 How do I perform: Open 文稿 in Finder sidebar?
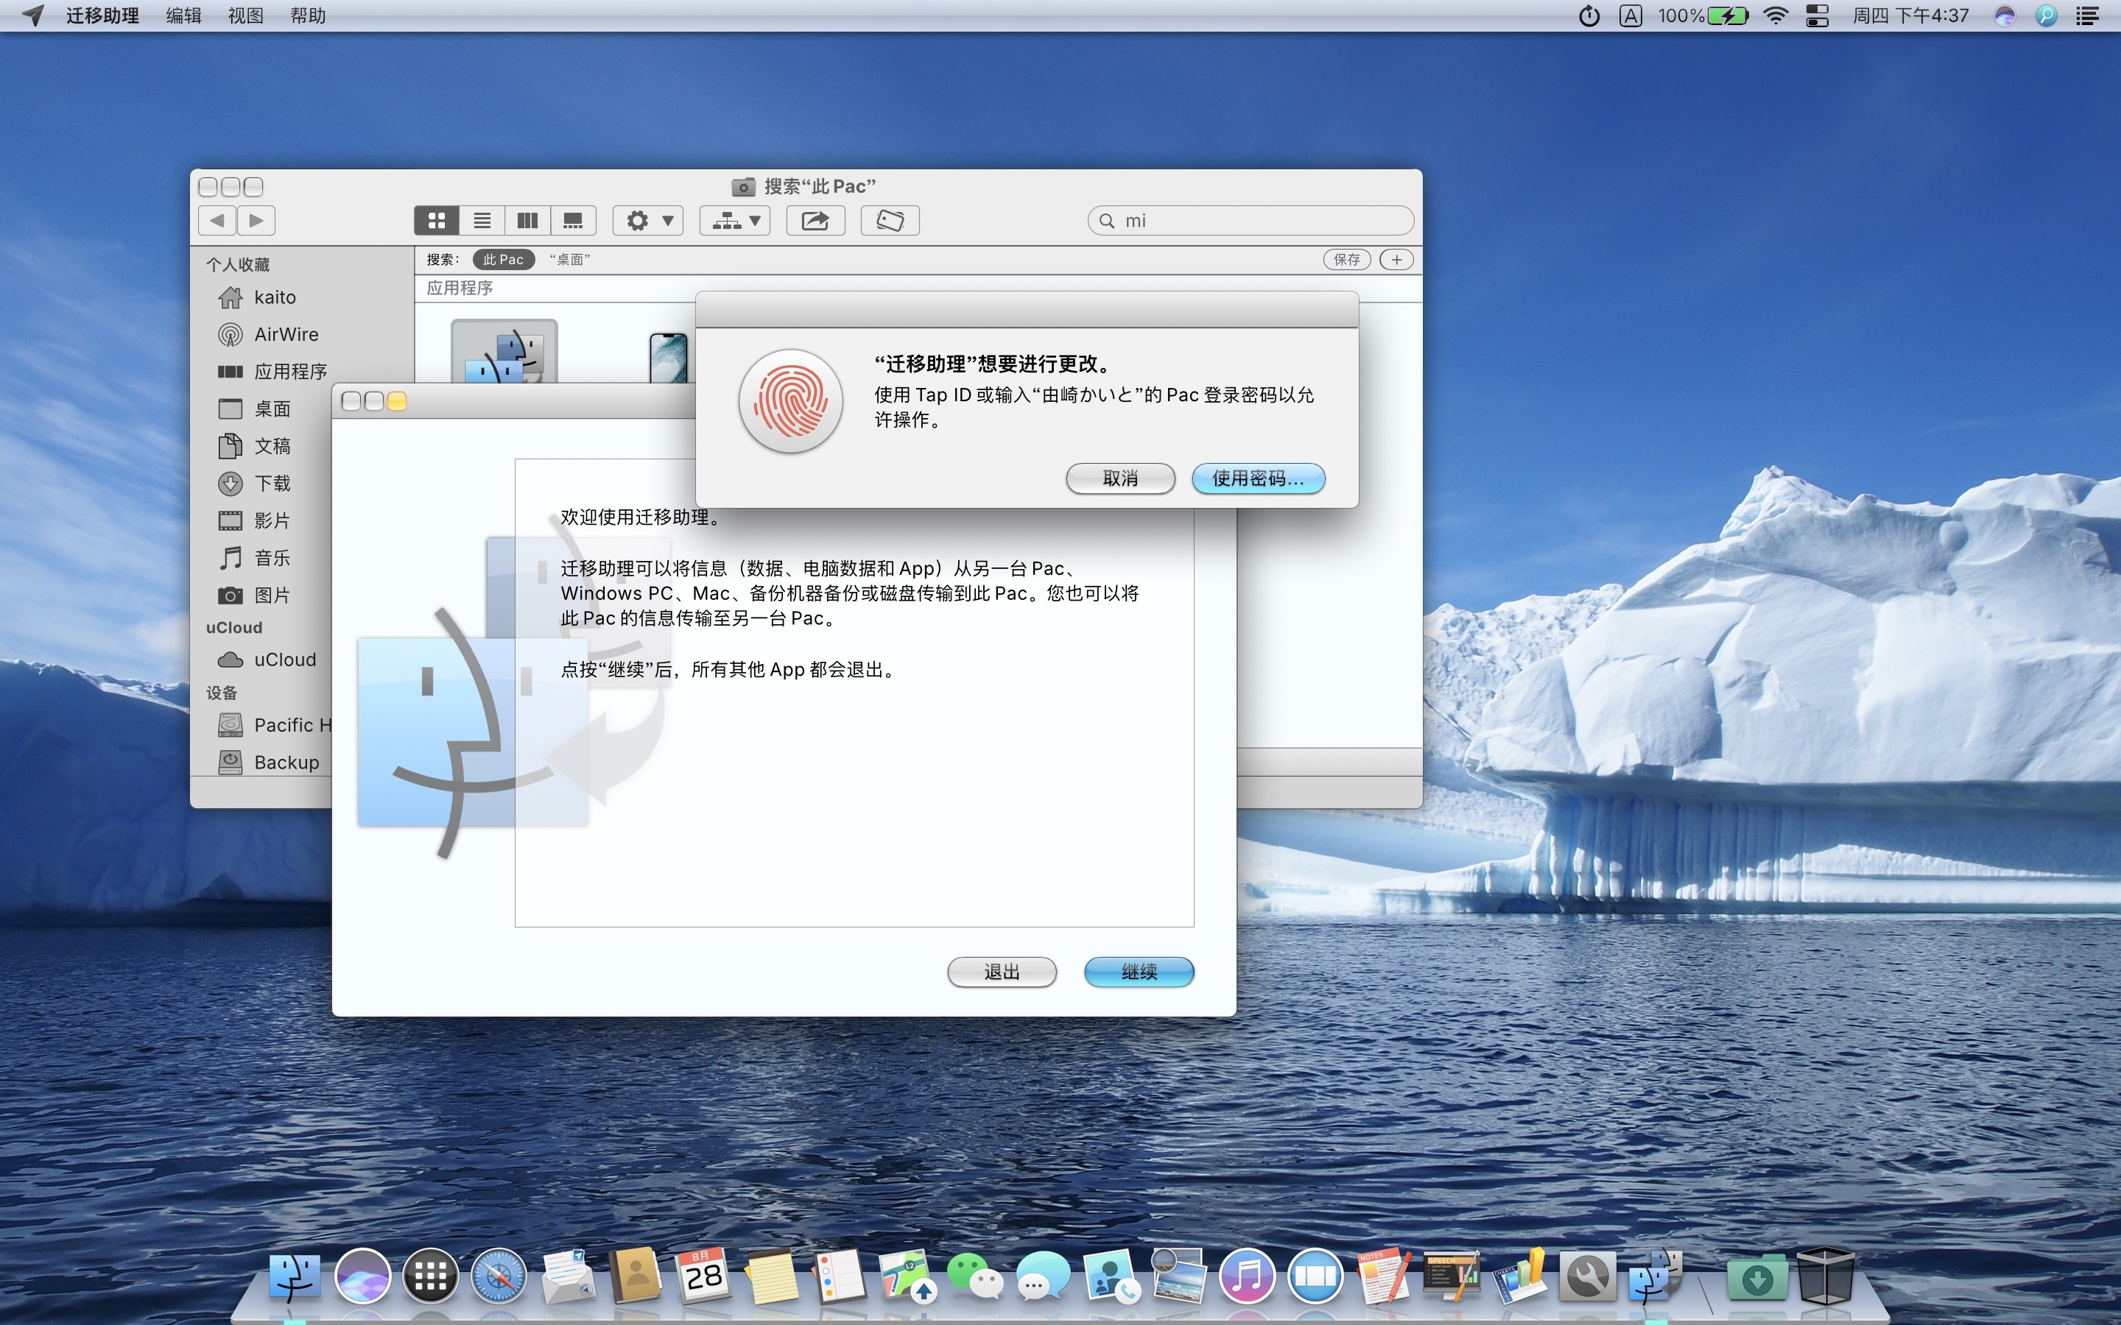coord(254,446)
